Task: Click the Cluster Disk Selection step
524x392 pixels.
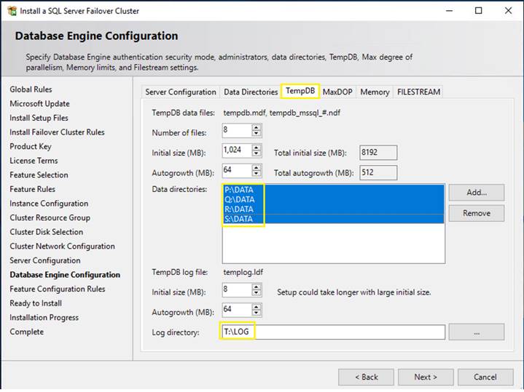Action: [47, 232]
